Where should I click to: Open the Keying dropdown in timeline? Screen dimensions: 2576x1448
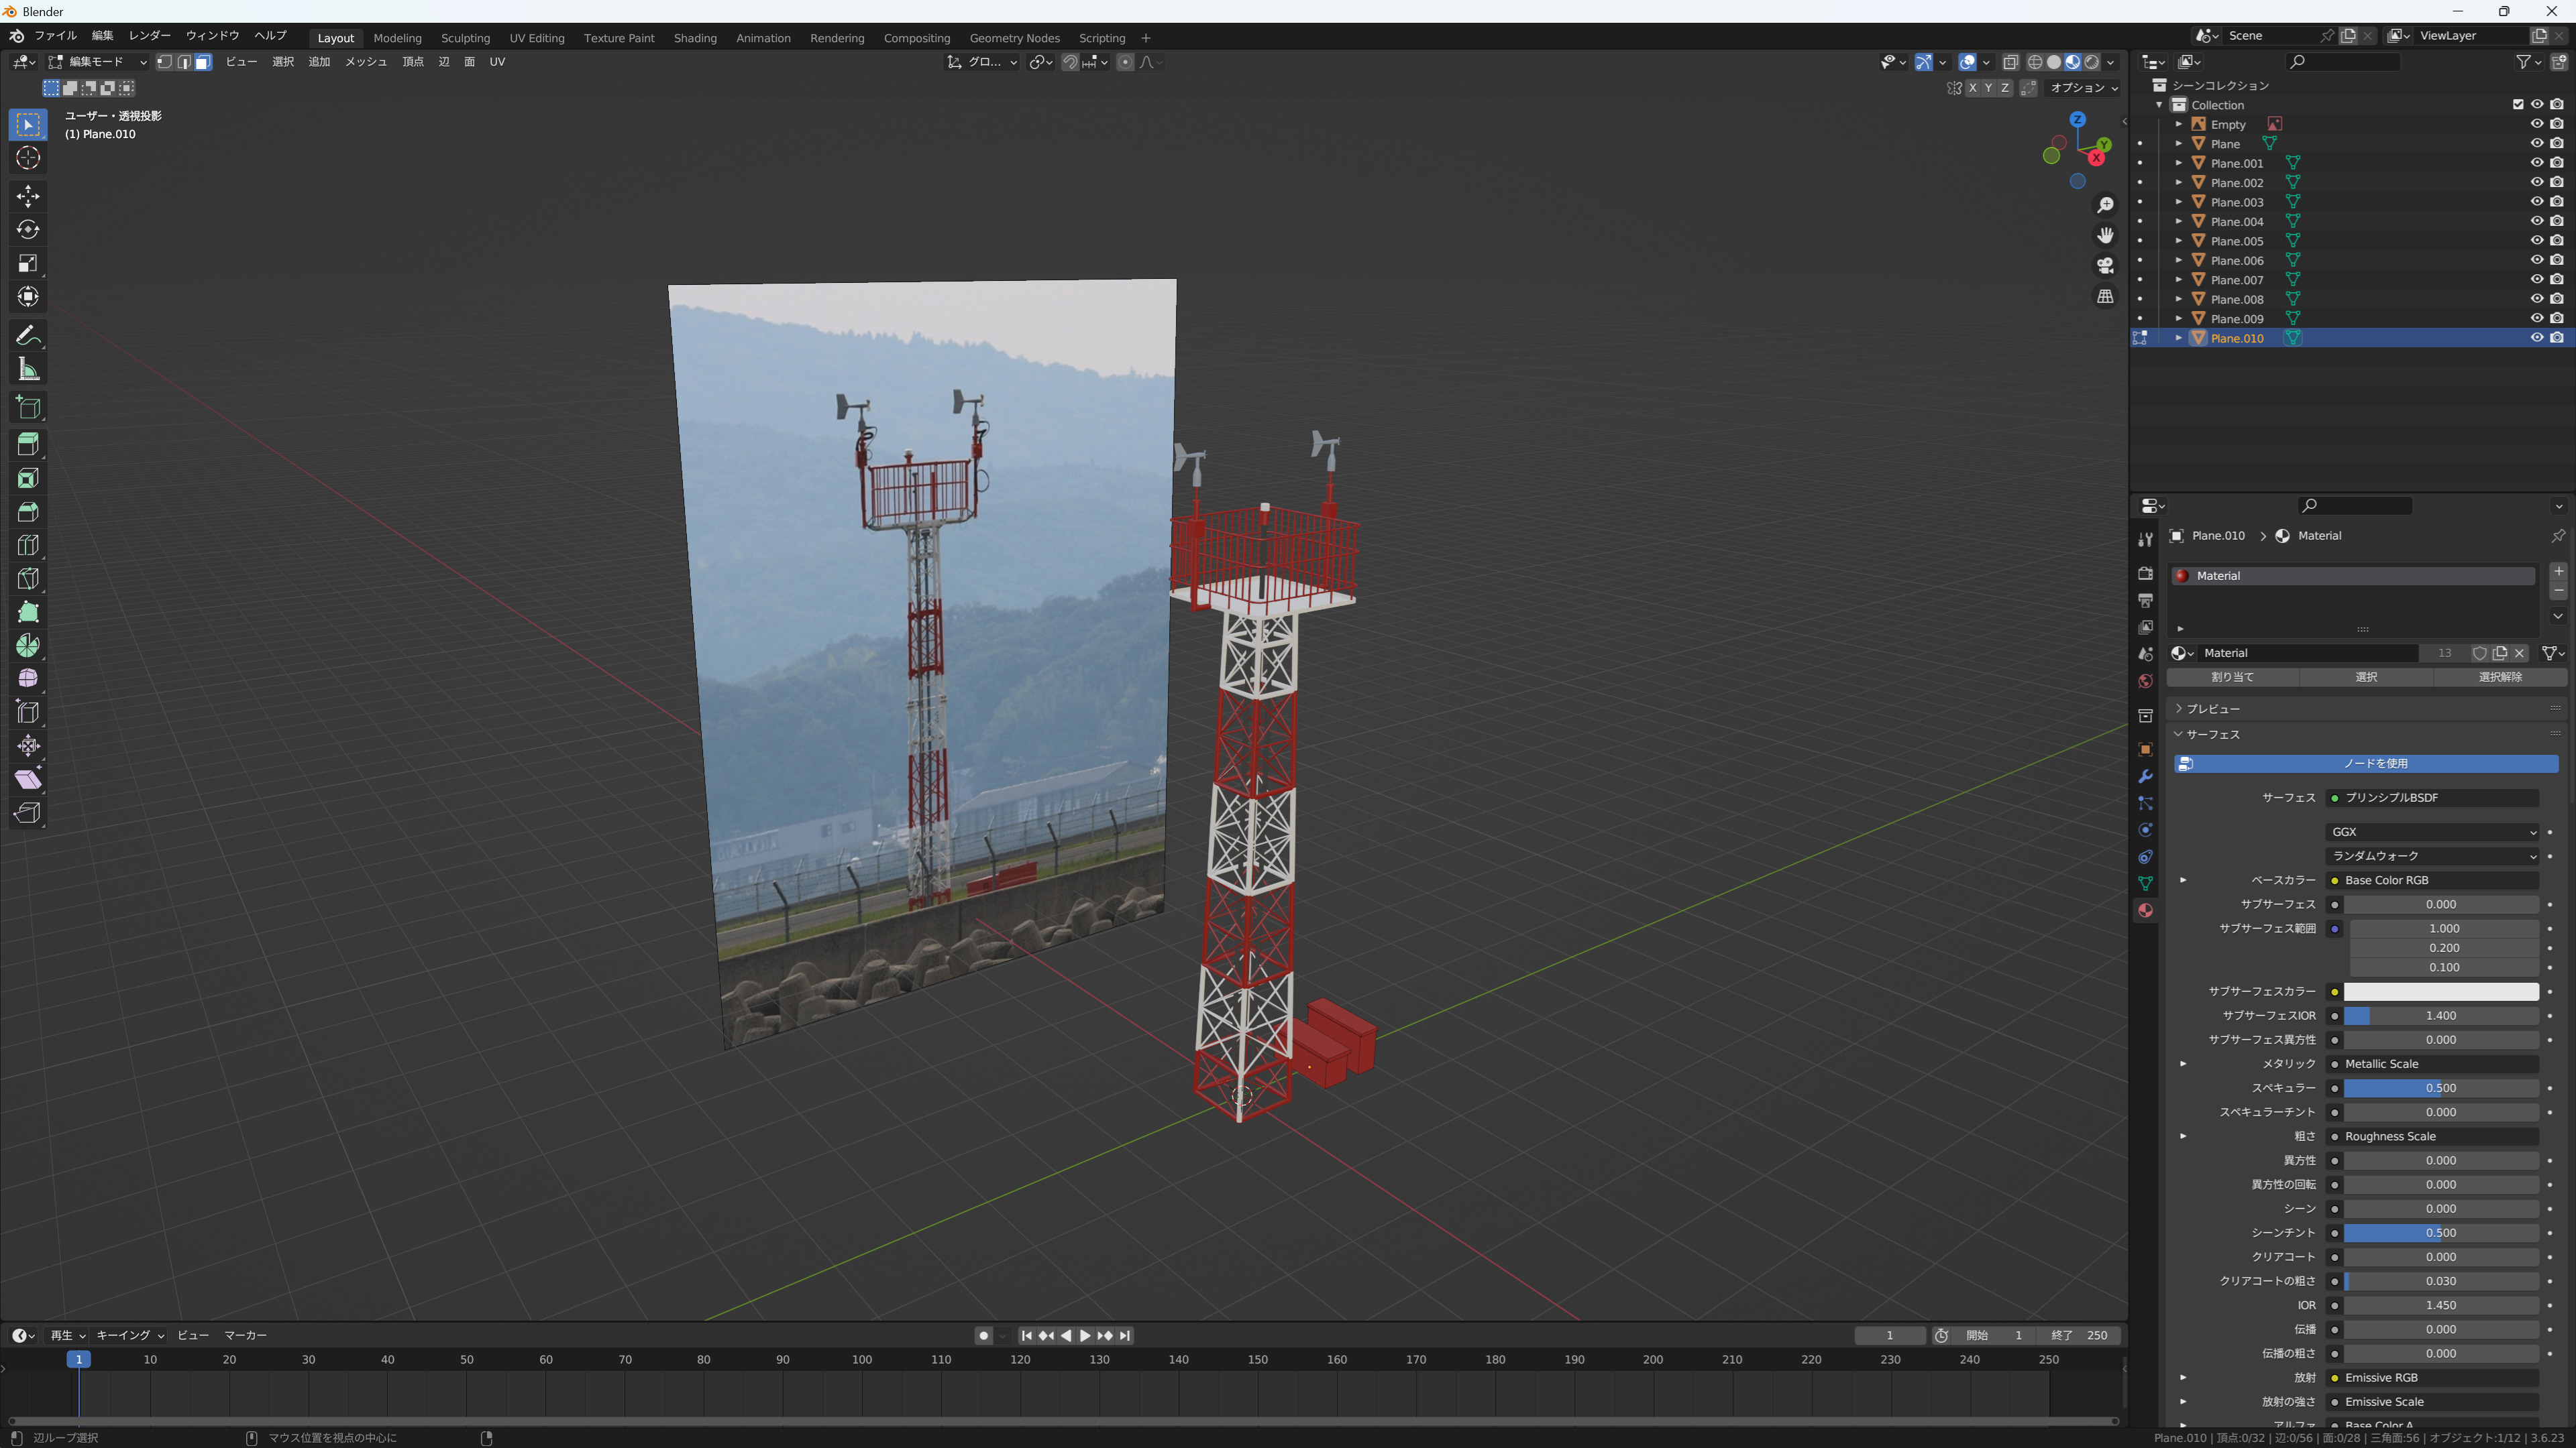point(130,1336)
